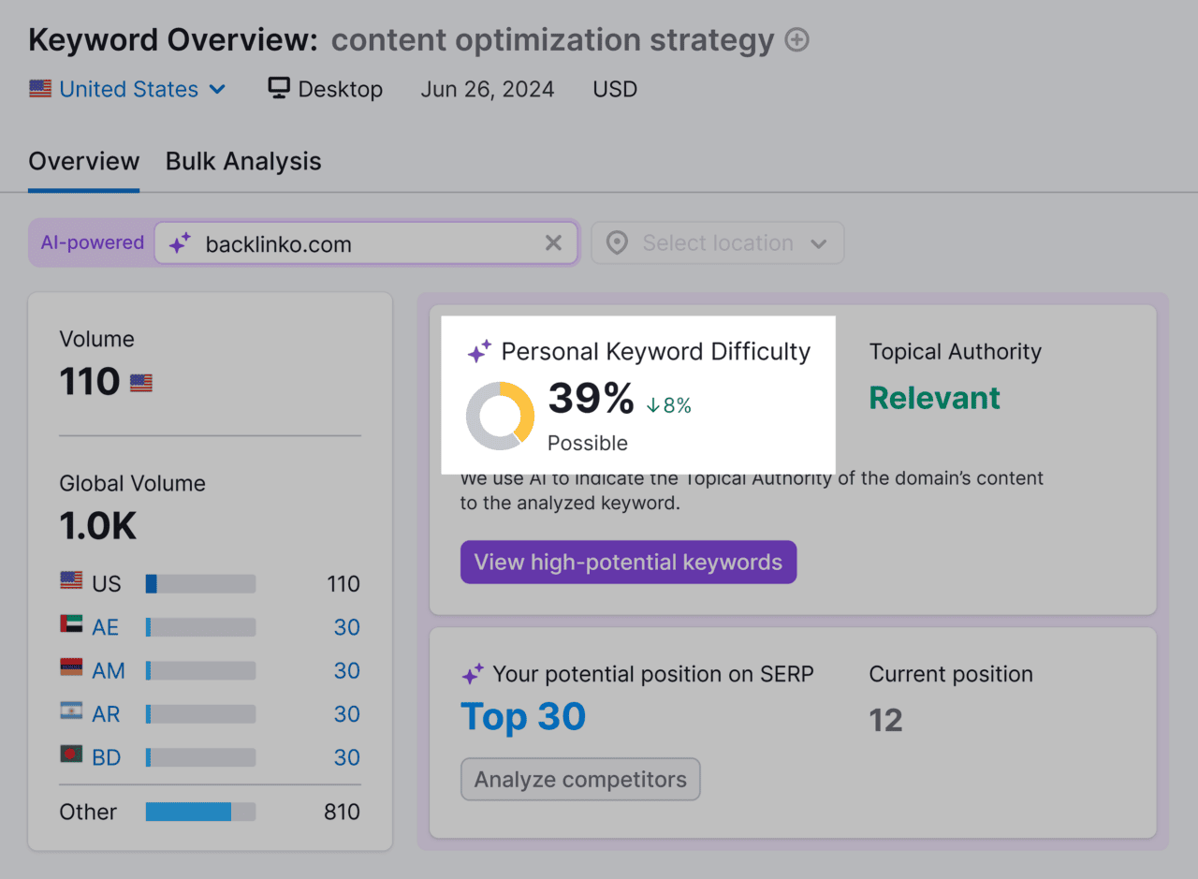Click the AE flag in Global Volume list

pos(69,626)
